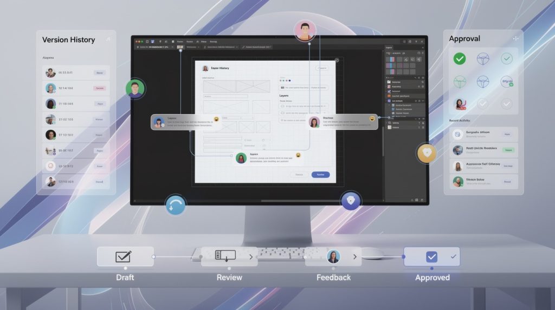This screenshot has width=555, height=310.
Task: Click the Approved stage card
Action: 432,256
